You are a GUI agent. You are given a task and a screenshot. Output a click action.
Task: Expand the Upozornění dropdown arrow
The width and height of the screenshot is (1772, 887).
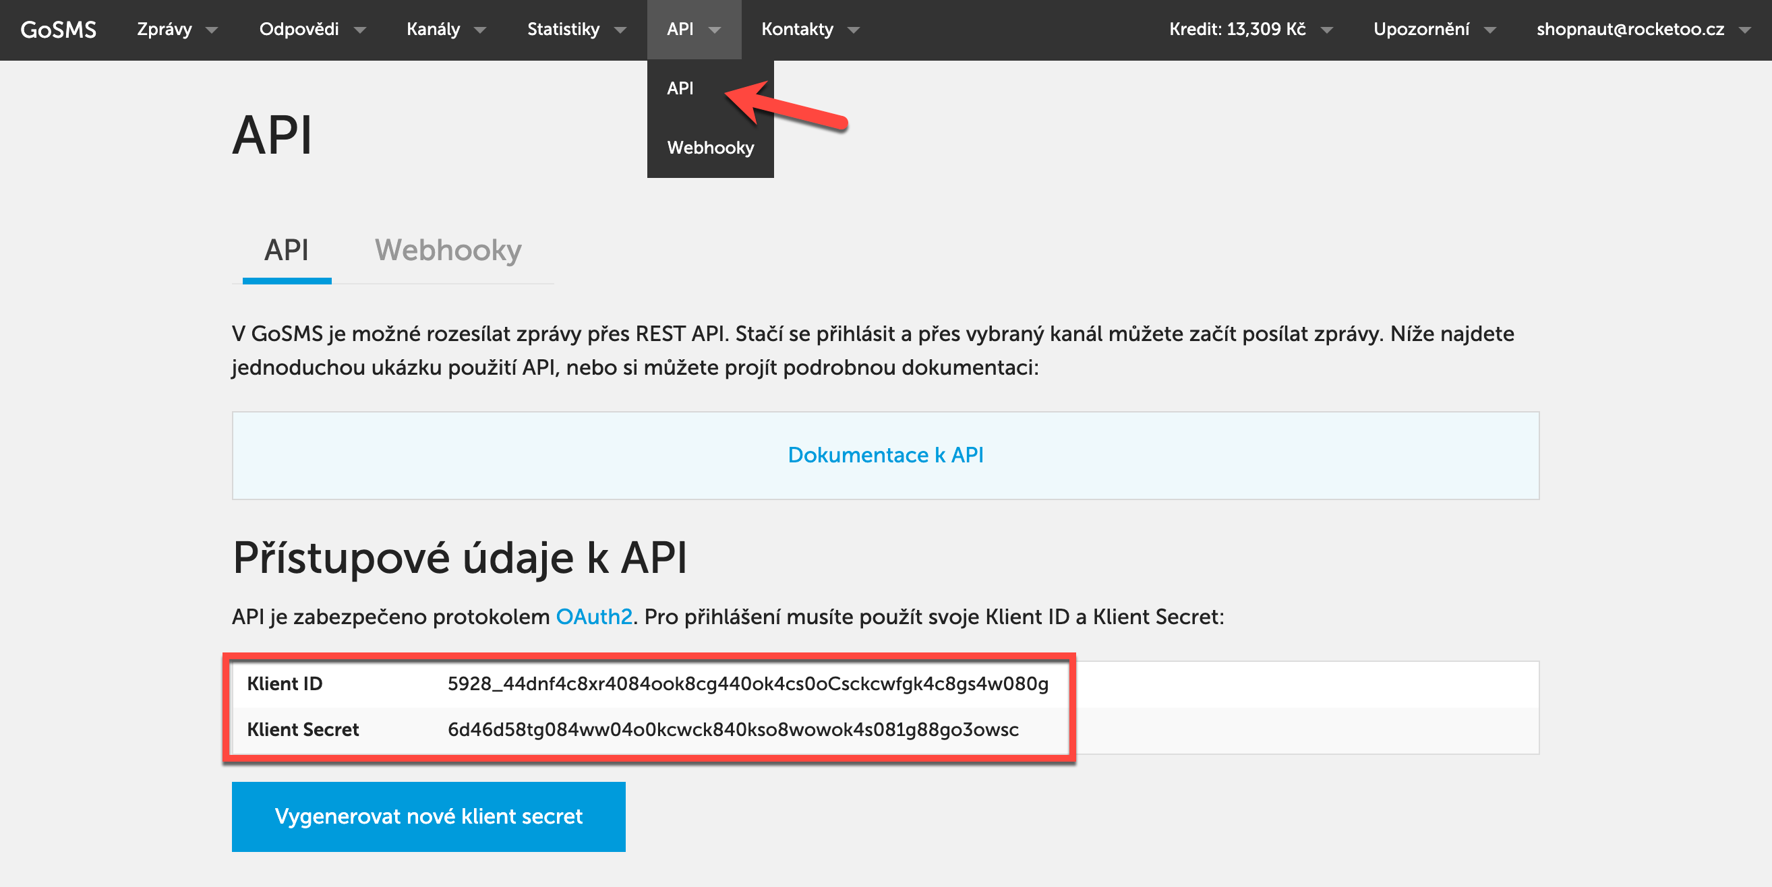point(1490,30)
